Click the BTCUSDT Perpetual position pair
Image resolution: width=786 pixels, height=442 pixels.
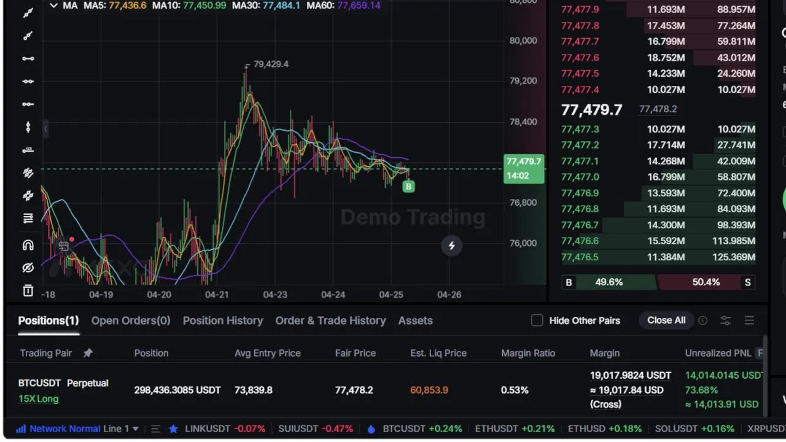point(63,383)
